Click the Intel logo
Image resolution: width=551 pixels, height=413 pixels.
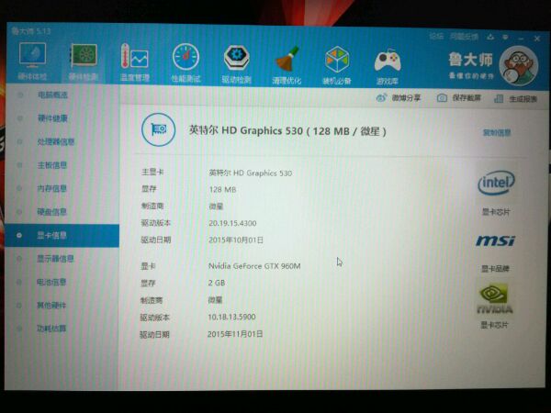click(496, 183)
